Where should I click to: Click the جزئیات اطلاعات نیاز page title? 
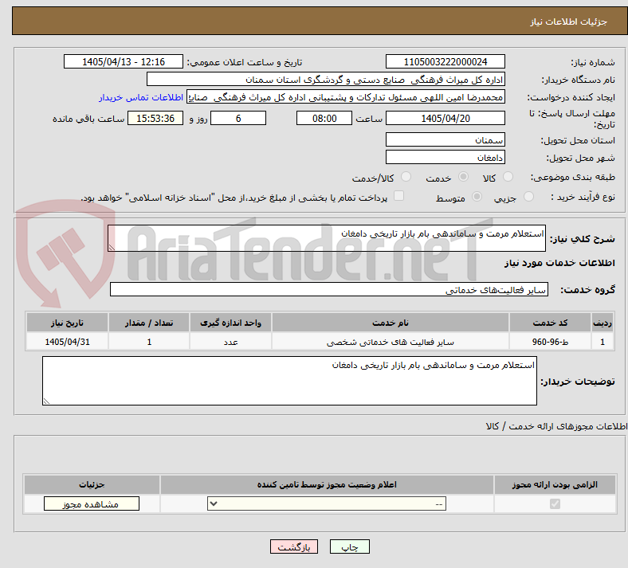pos(569,22)
